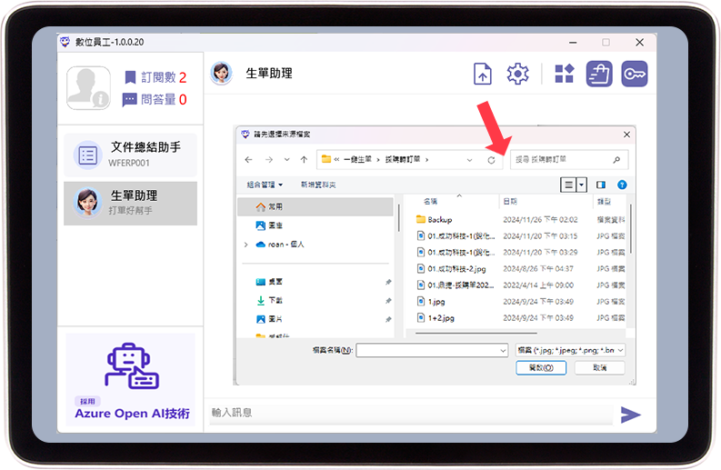The height and width of the screenshot is (470, 721).
Task: Expand the roan personal OneDrive tree node
Action: [x=245, y=245]
